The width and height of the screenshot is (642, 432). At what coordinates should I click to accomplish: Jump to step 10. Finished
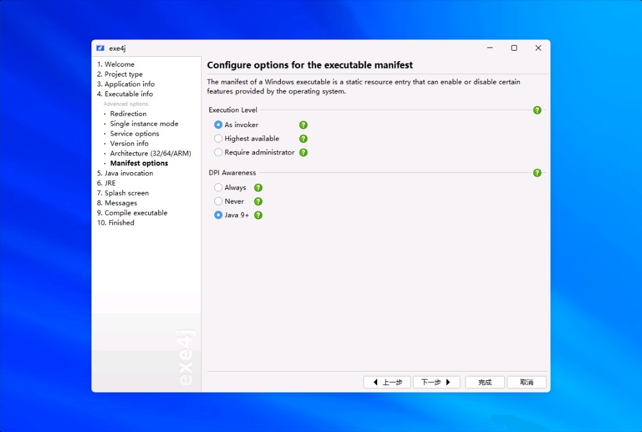point(115,223)
